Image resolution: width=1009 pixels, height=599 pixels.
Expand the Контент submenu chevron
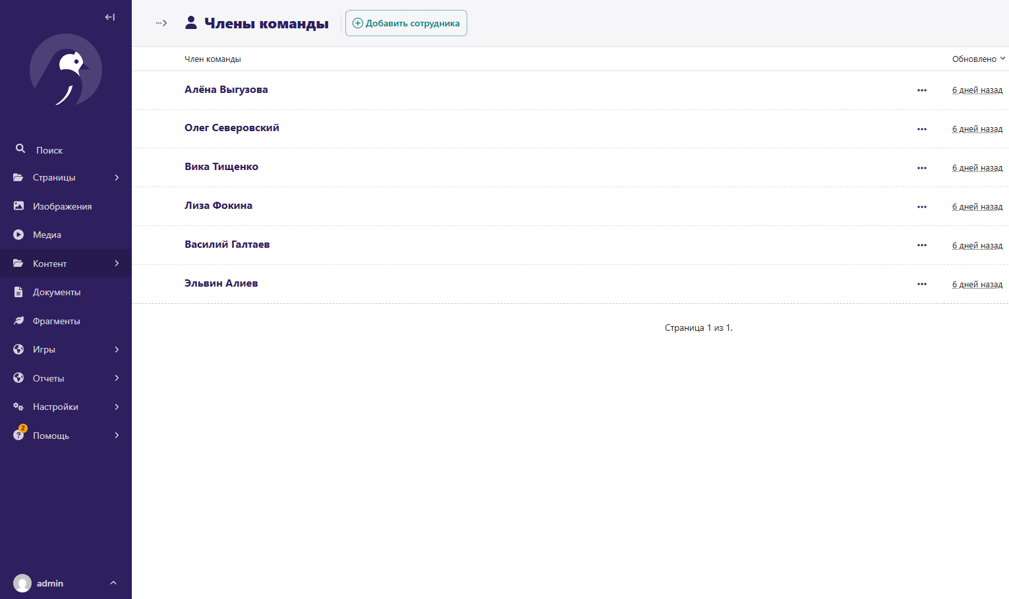click(117, 263)
